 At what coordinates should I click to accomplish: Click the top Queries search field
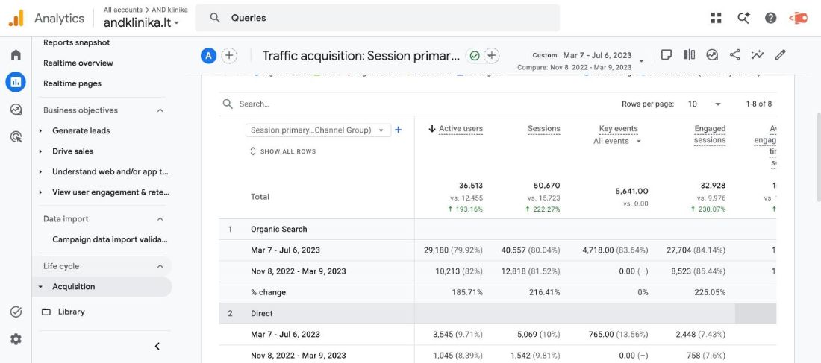(377, 18)
